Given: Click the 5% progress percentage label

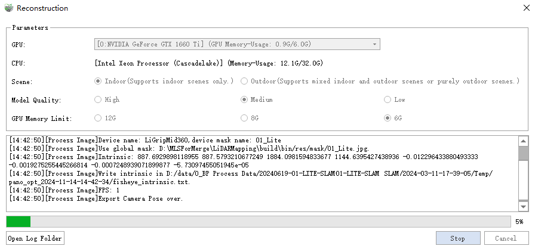Looking at the screenshot, I should tap(519, 222).
